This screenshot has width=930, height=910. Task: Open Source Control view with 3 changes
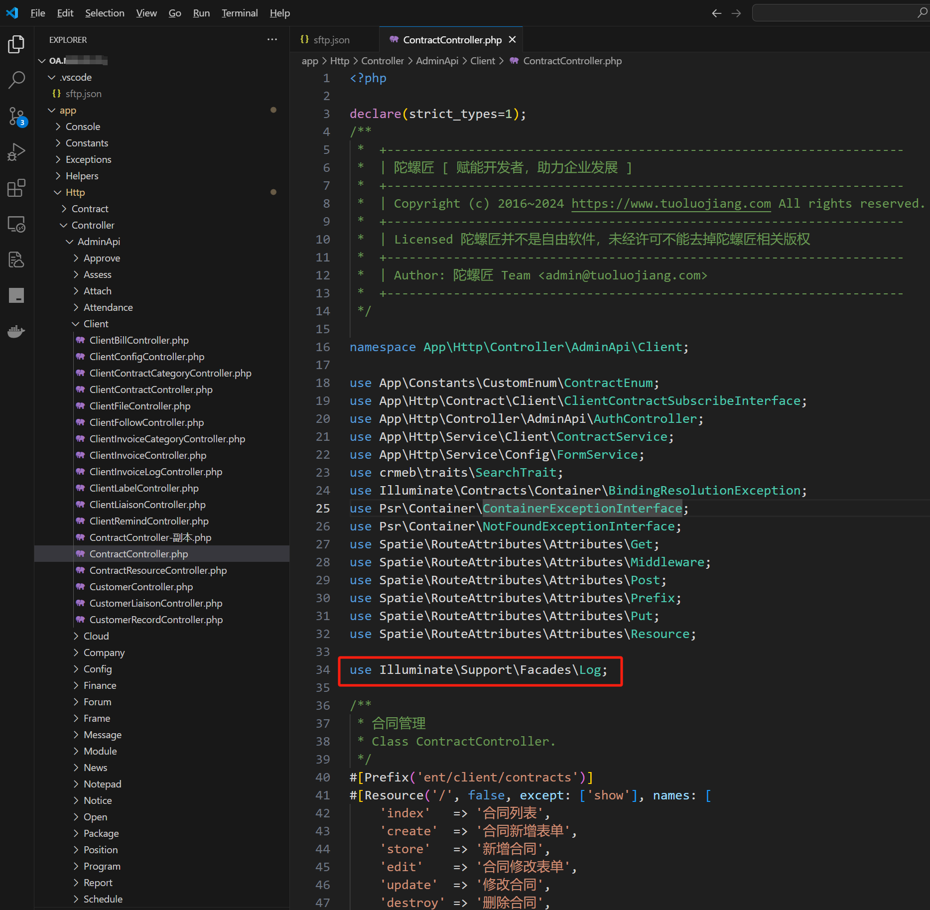click(x=16, y=117)
